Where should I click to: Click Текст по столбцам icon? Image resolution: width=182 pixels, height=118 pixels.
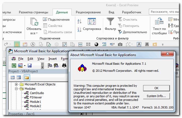(159, 21)
